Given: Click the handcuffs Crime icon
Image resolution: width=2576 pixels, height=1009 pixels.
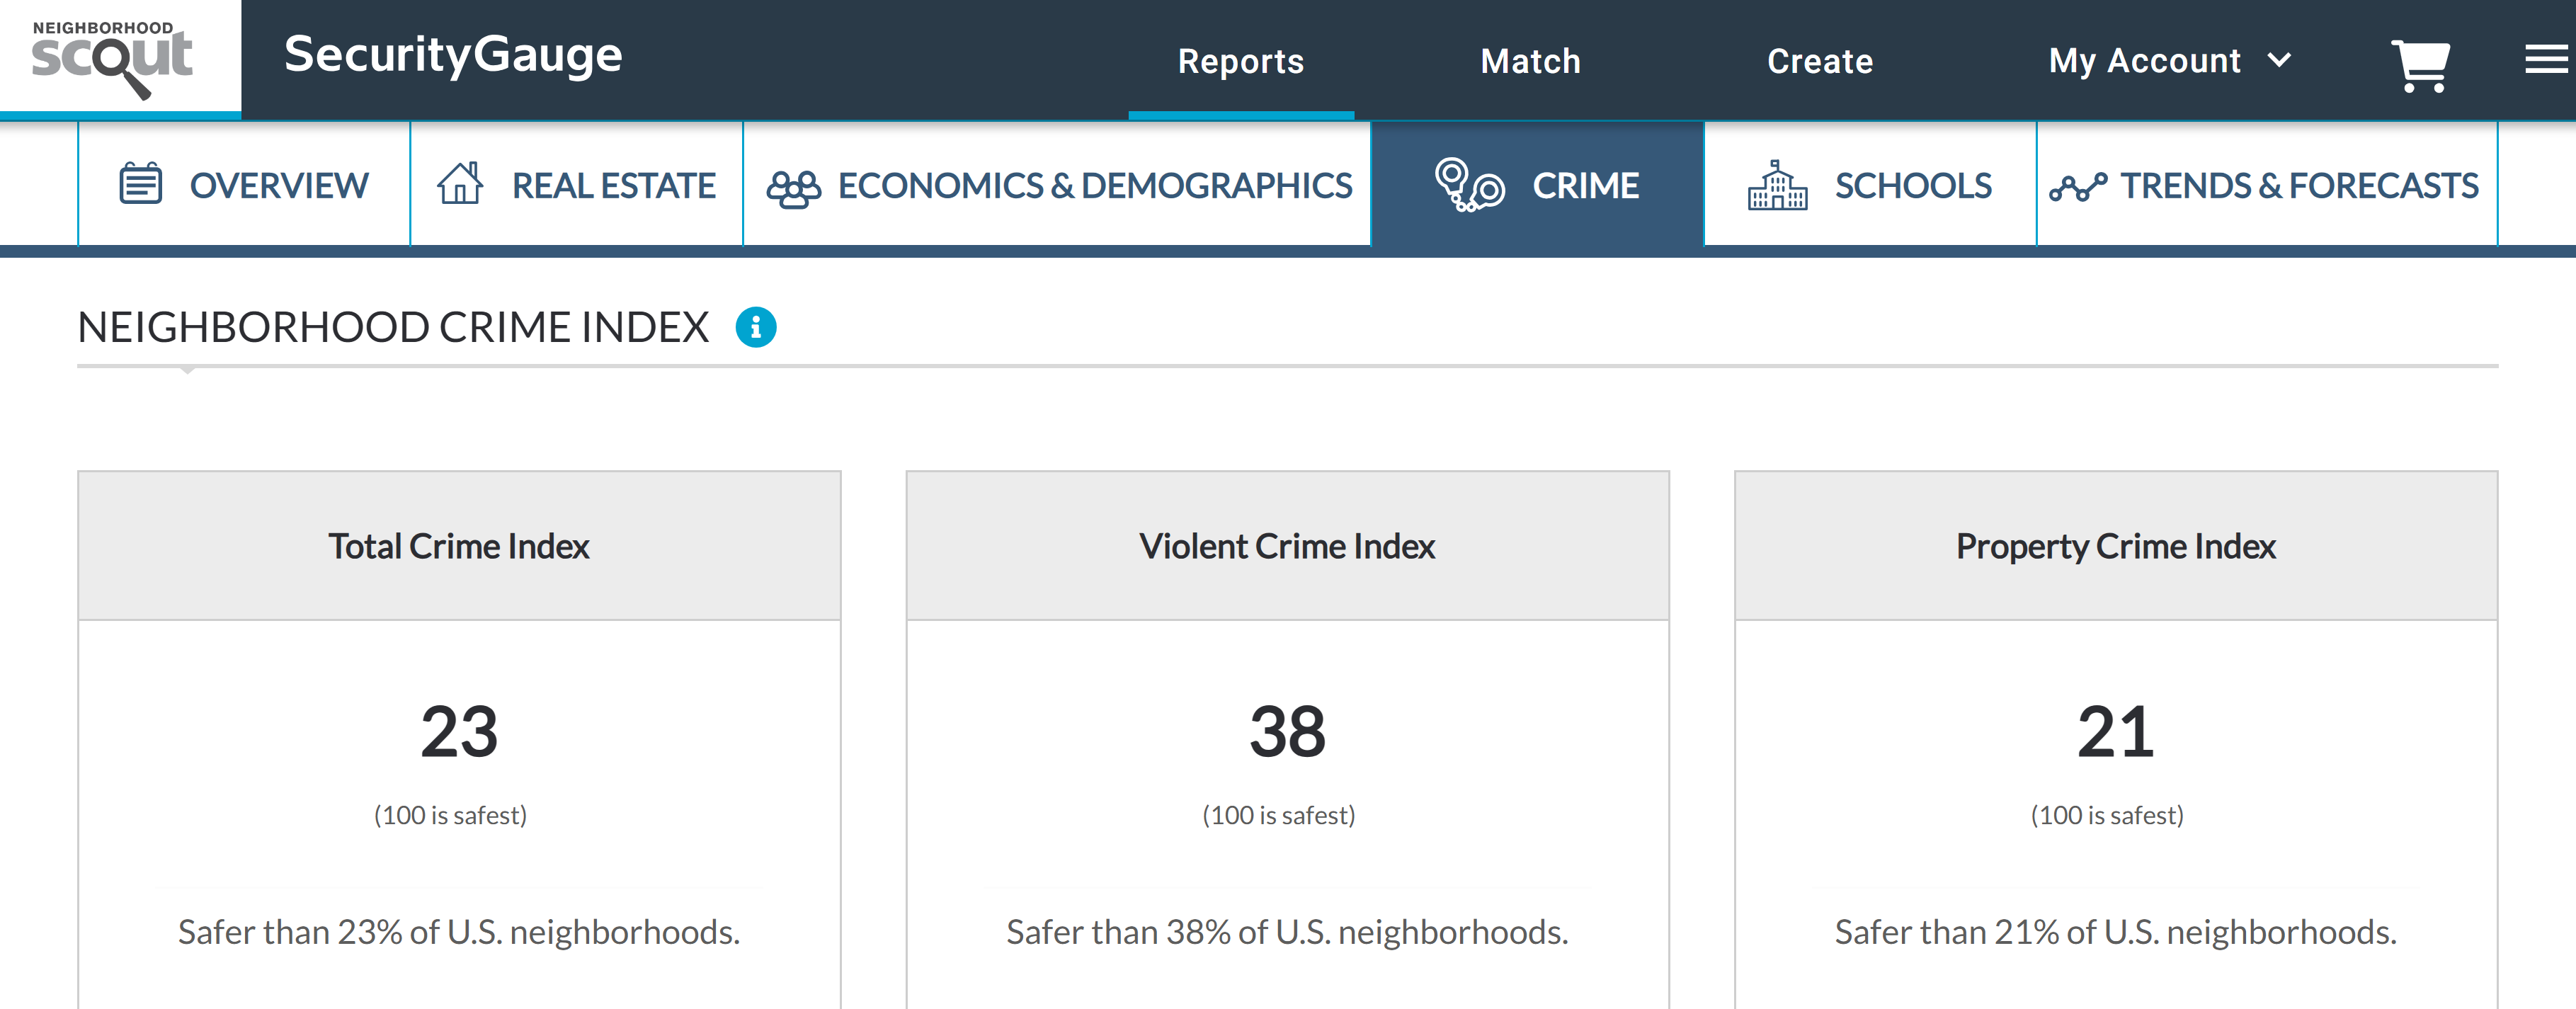Looking at the screenshot, I should 1469,185.
